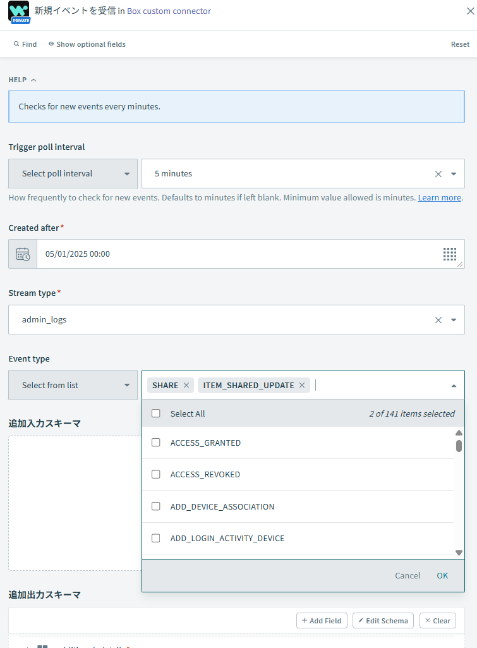Image resolution: width=477 pixels, height=648 pixels.
Task: Collapse the HELP section chevron
Action: click(33, 80)
